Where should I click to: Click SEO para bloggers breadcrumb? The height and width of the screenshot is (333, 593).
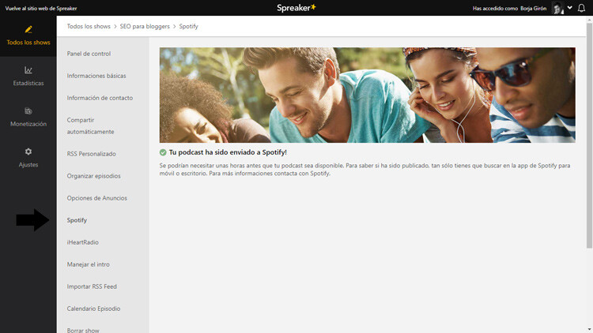pos(145,26)
